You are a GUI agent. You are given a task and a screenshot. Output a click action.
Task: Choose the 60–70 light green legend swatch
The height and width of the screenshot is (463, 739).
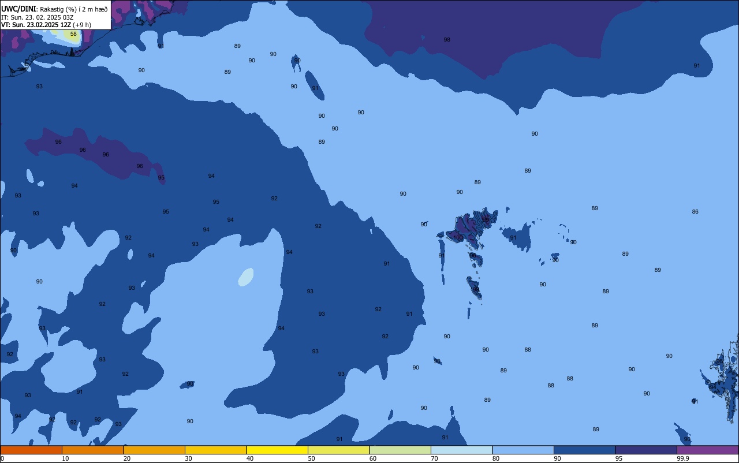pos(400,450)
